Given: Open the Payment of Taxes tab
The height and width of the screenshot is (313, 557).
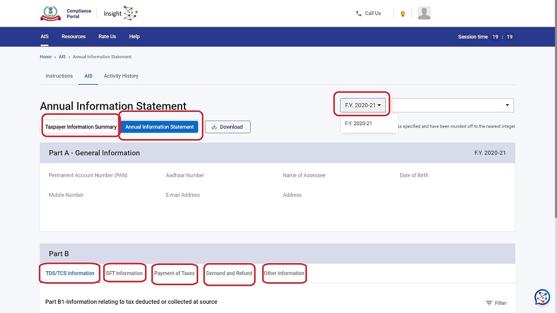Looking at the screenshot, I should [175, 273].
